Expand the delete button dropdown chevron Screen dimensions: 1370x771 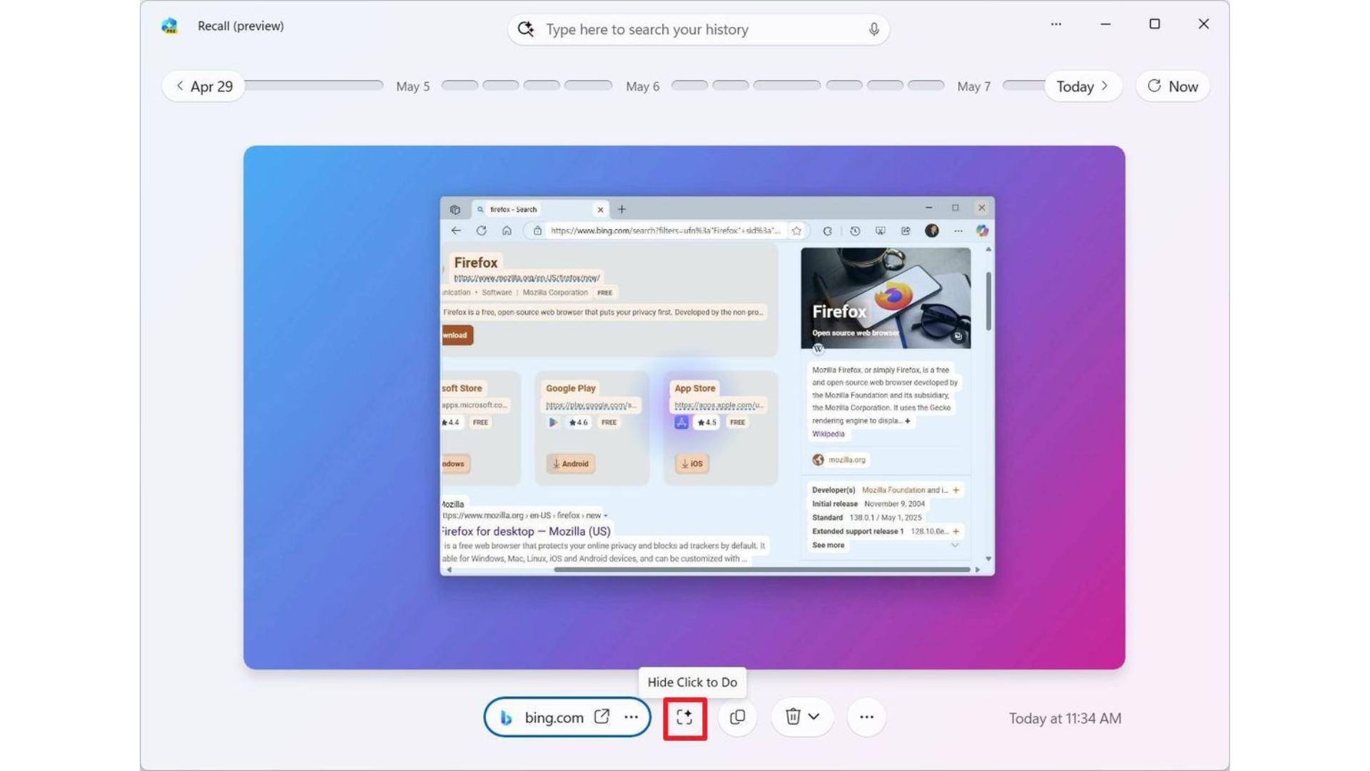(813, 717)
